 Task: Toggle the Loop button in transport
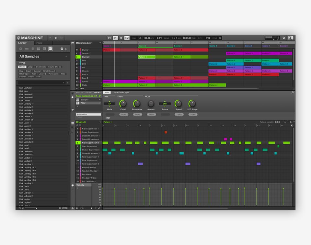(x=127, y=38)
